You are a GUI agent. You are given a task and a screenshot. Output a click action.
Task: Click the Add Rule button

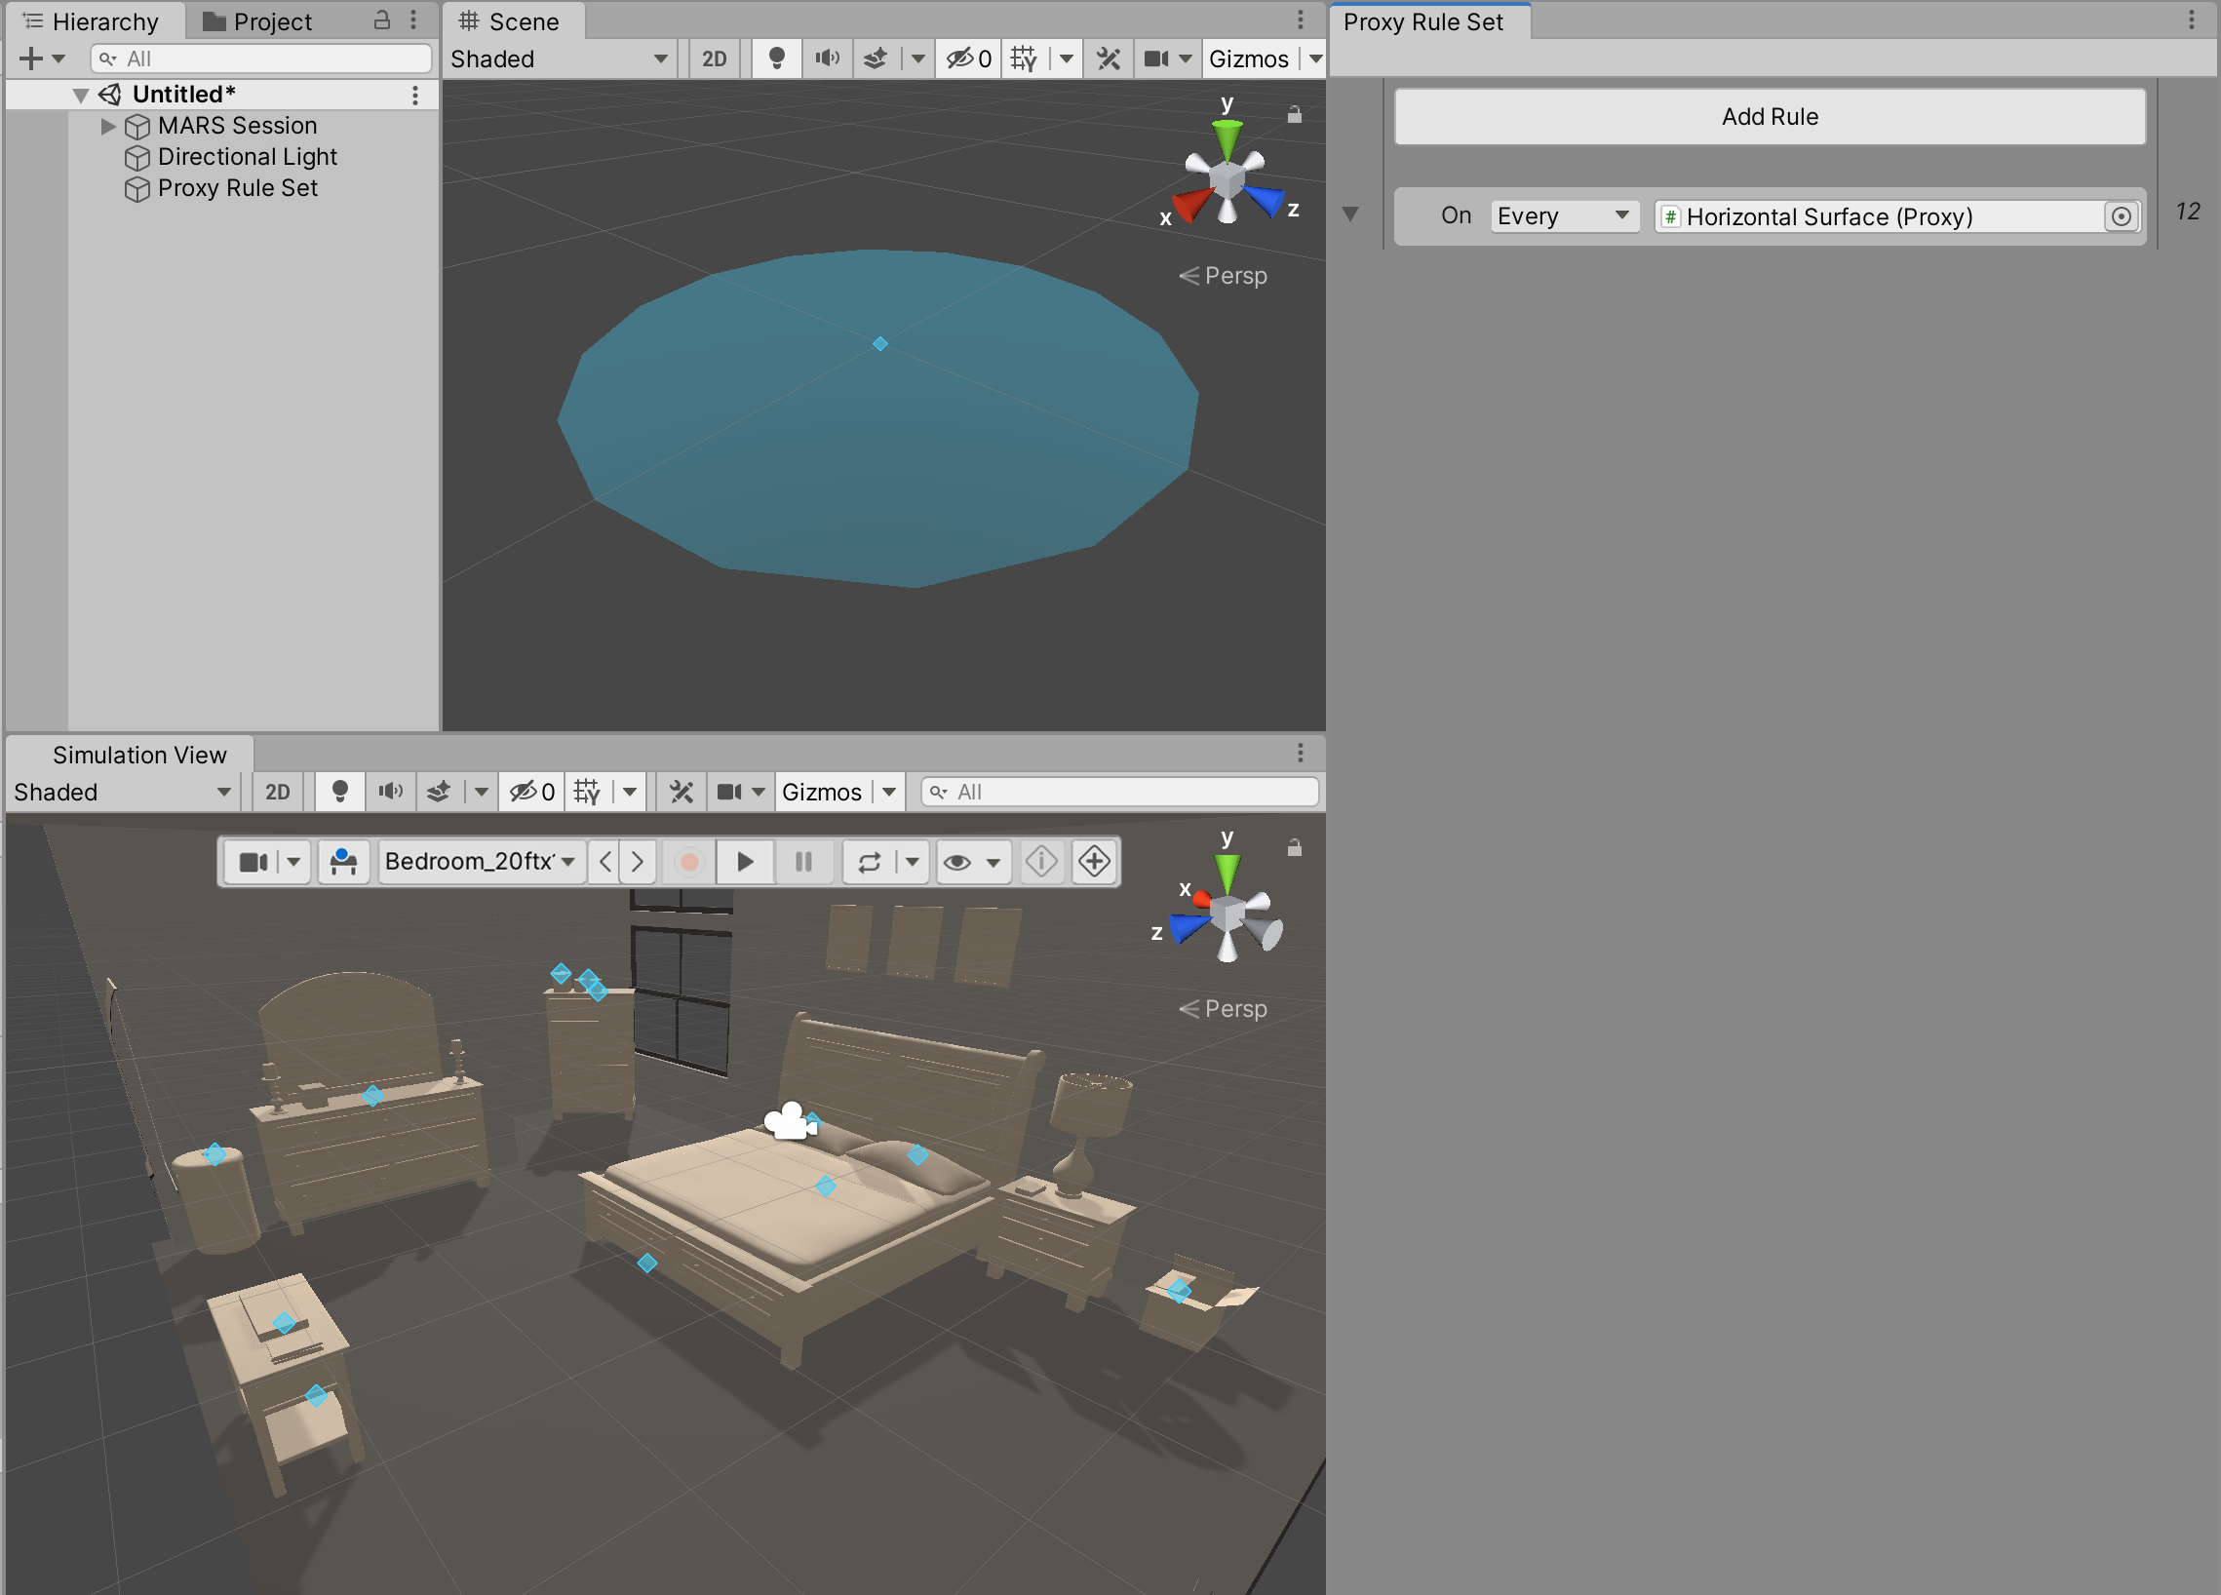click(1769, 117)
